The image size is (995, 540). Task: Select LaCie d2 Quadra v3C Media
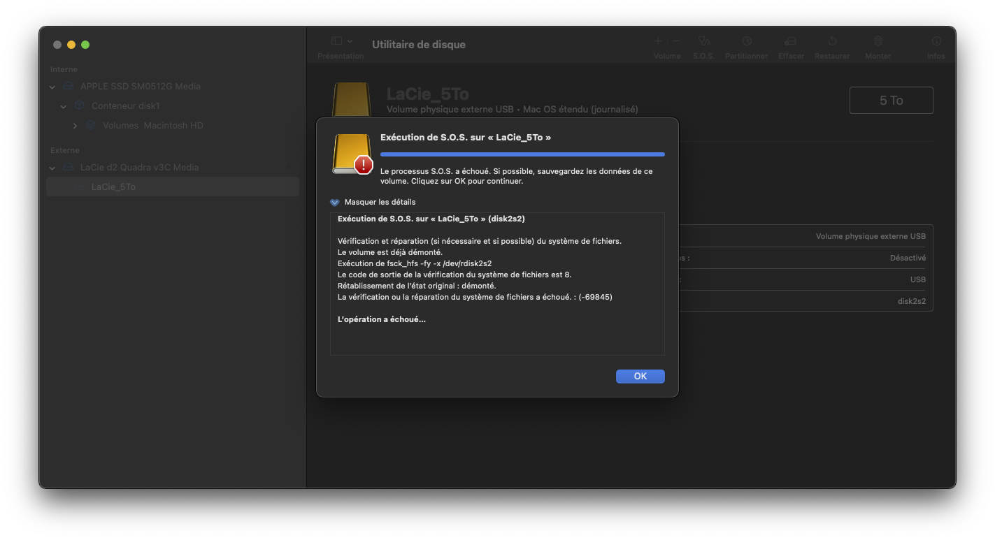(139, 168)
